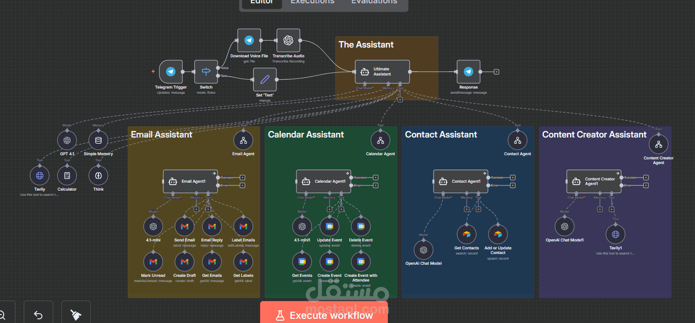This screenshot has height=323, width=695.
Task: Add node to Calendar Agent1 Success output
Action: click(375, 178)
